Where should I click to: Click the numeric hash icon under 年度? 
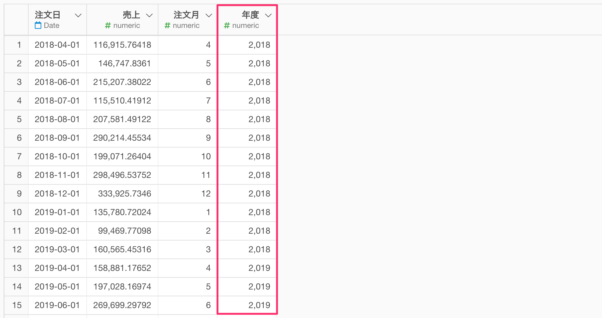point(227,25)
